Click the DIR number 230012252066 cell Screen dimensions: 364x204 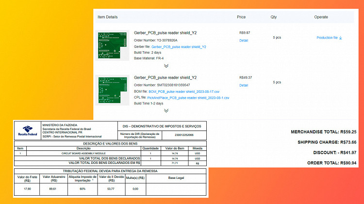[x=184, y=136]
